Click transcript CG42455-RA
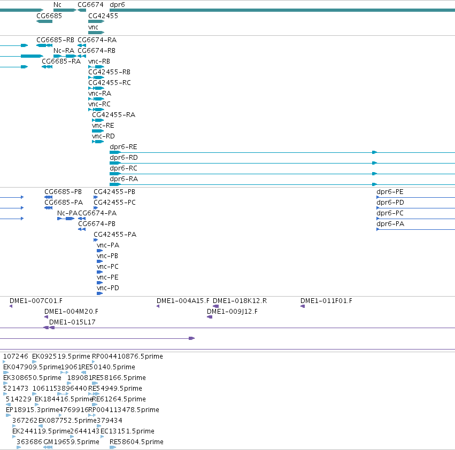 (x=113, y=114)
